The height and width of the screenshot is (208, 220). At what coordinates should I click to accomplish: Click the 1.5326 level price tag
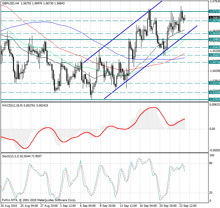coord(214,92)
